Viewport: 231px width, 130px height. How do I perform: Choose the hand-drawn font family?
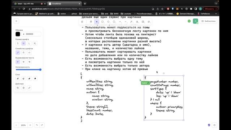(18, 52)
